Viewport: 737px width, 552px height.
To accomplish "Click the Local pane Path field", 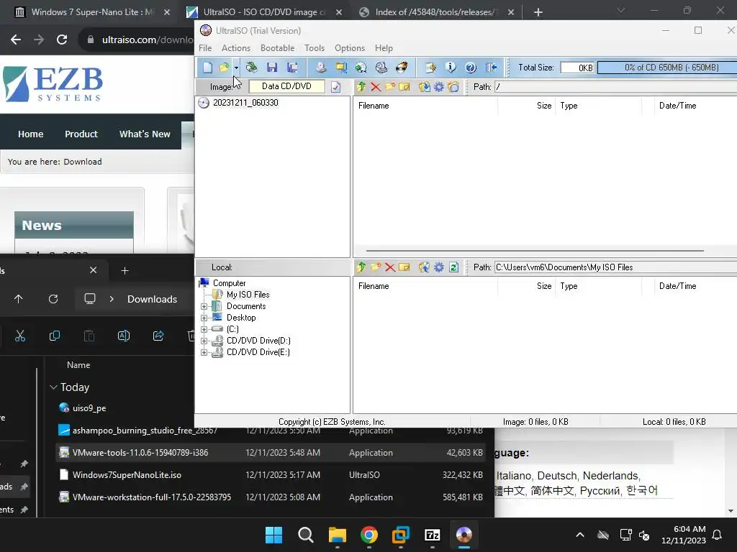I will 615,267.
